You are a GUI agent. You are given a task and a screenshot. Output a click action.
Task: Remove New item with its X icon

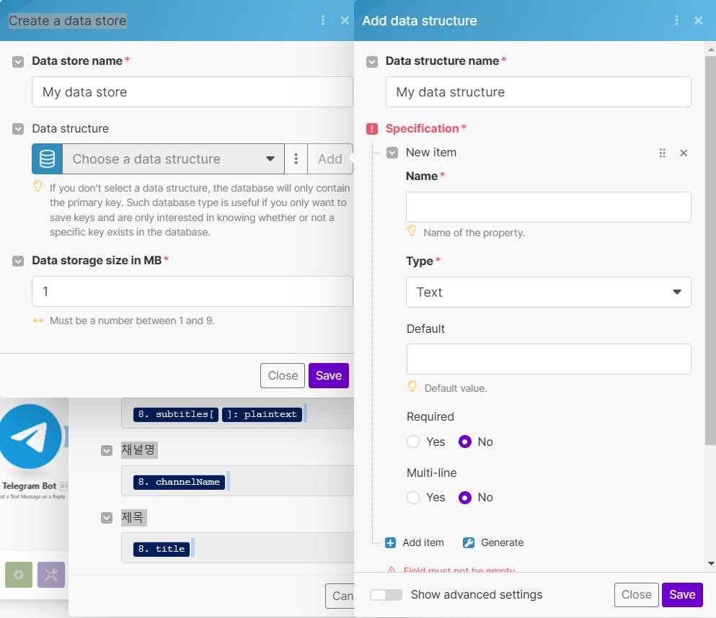click(x=683, y=153)
